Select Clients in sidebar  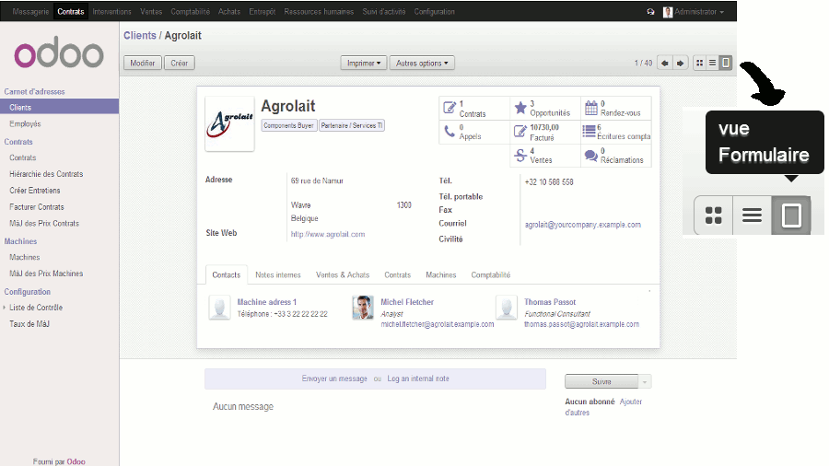(x=59, y=107)
